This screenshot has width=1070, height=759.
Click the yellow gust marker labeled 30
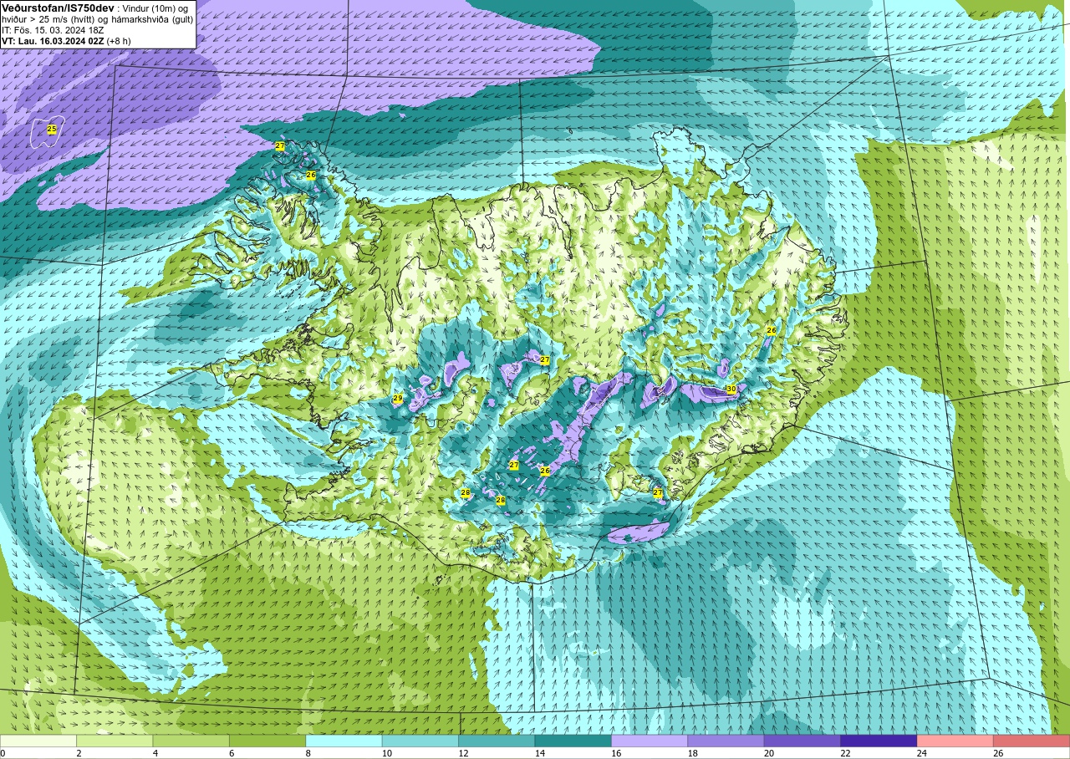731,390
